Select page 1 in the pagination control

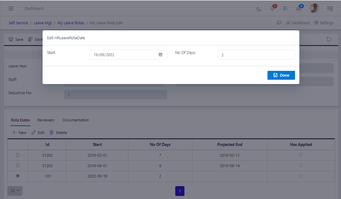click(180, 191)
